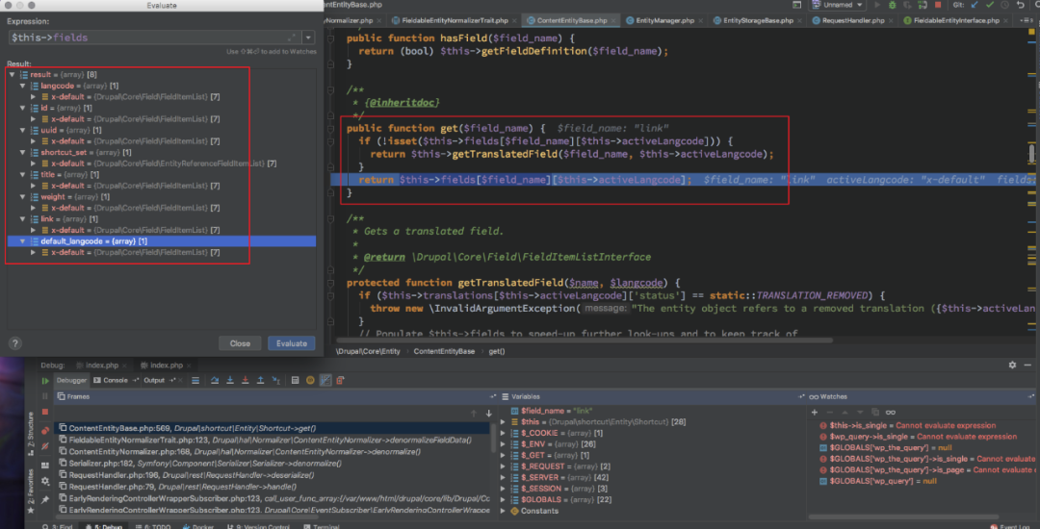Toggle watches-in-variables glasses icon

891,412
